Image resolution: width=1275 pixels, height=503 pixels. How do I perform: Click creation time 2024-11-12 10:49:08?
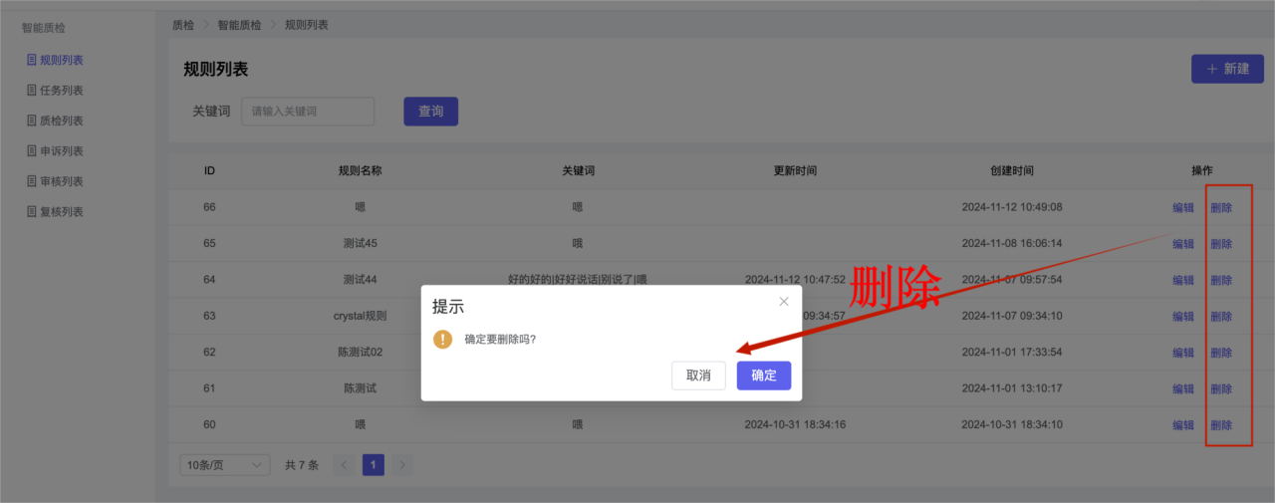1011,208
